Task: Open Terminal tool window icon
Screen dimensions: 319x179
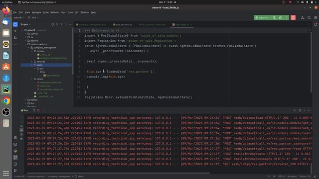Action: pyautogui.click(x=15, y=144)
